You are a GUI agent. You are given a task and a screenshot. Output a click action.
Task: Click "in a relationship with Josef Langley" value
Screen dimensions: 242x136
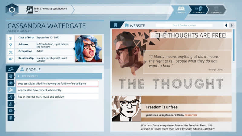click(52, 59)
